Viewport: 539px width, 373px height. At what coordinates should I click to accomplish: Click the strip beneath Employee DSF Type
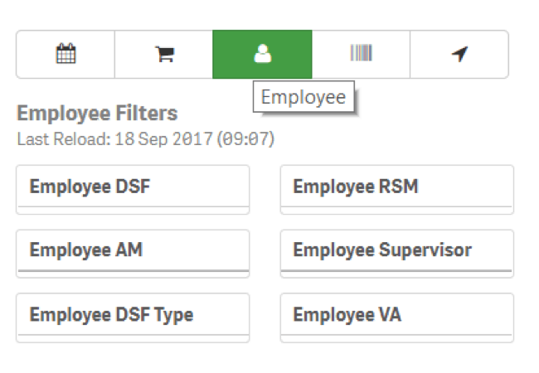point(134,338)
